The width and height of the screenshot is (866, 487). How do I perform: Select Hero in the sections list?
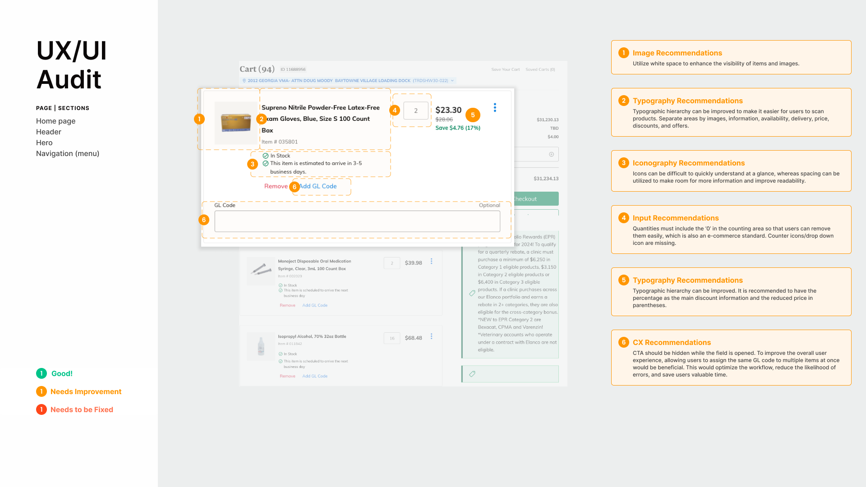[x=44, y=143]
